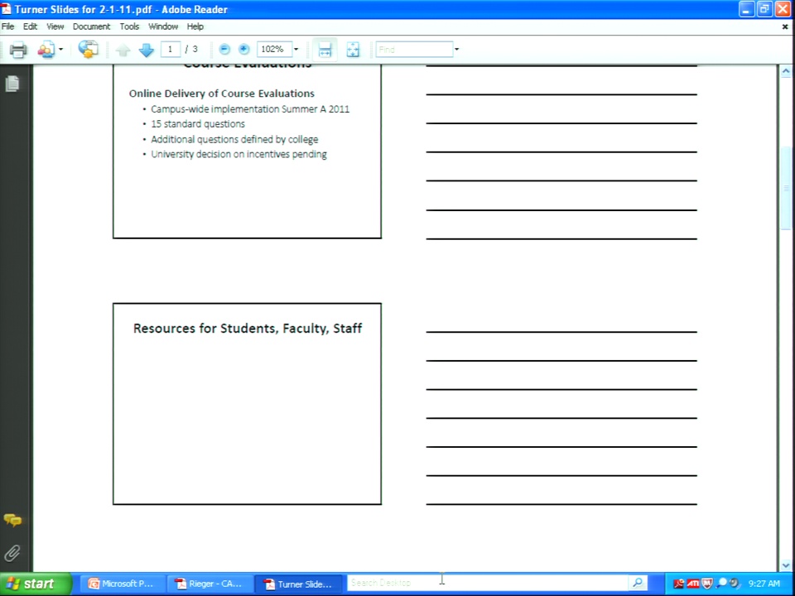Expand the Collaborate dropdown arrow
This screenshot has height=596, width=795.
pyautogui.click(x=60, y=50)
